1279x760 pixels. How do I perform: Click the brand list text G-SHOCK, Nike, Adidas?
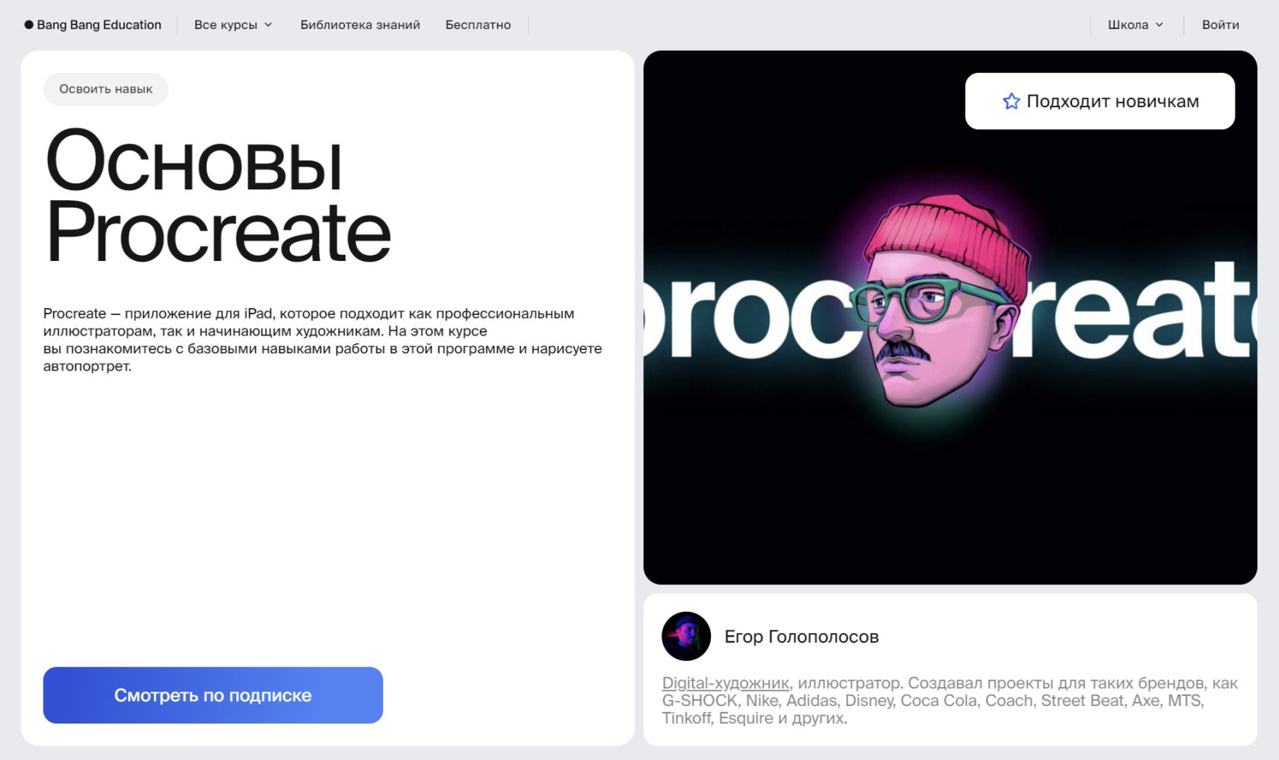[750, 701]
